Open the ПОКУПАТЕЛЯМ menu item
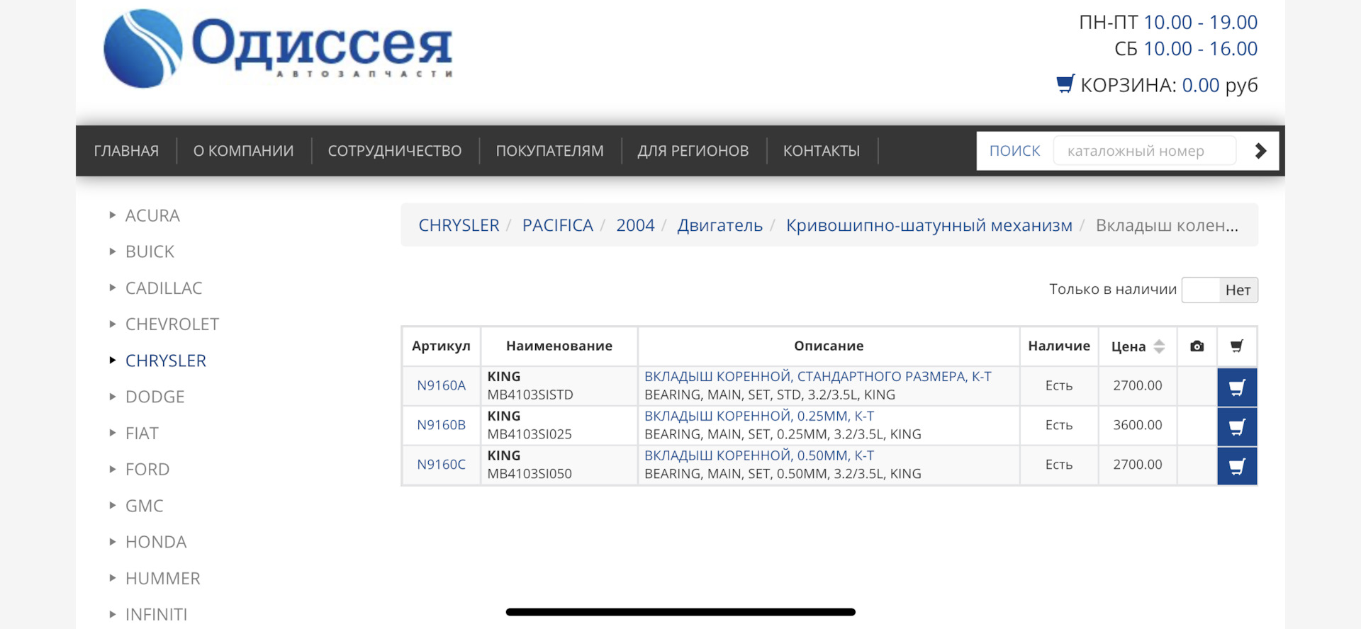Screen dimensions: 1361x629 (549, 151)
